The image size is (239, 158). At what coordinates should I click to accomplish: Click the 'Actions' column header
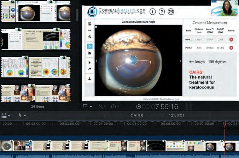231,31
